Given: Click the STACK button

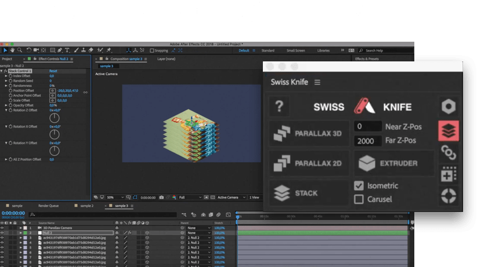Looking at the screenshot, I should pyautogui.click(x=309, y=193).
